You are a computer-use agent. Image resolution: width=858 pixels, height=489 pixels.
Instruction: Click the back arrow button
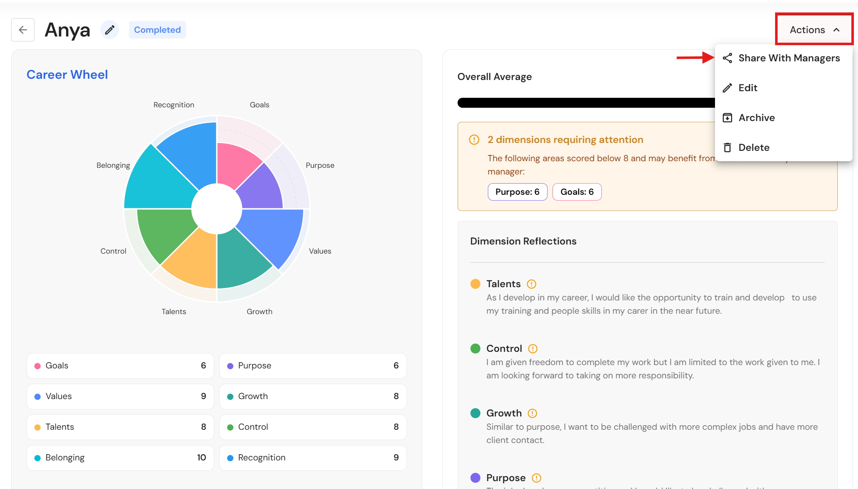[x=23, y=30]
